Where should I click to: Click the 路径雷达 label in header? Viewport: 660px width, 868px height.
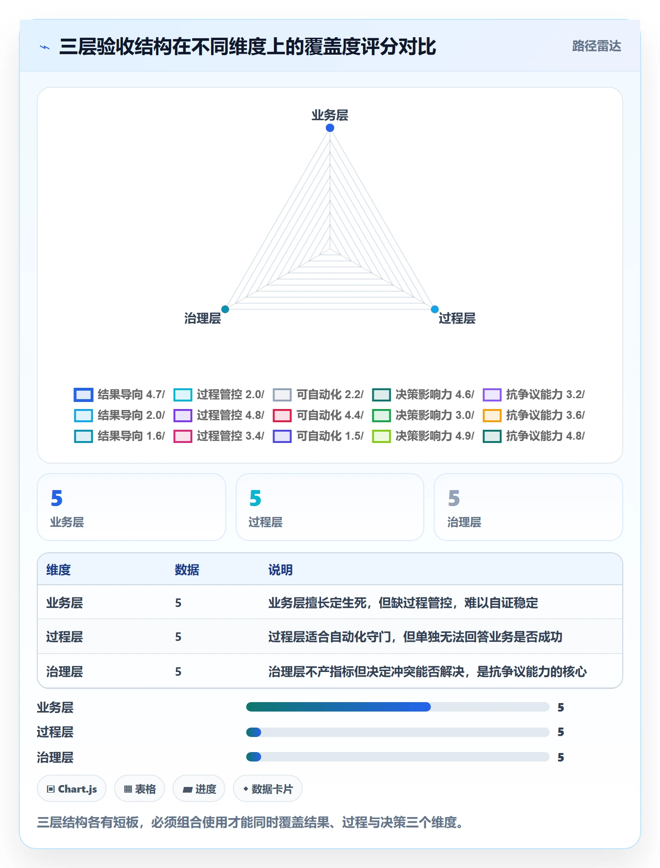tap(597, 46)
